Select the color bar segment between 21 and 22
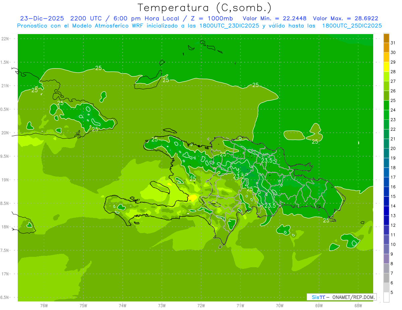 (386, 134)
